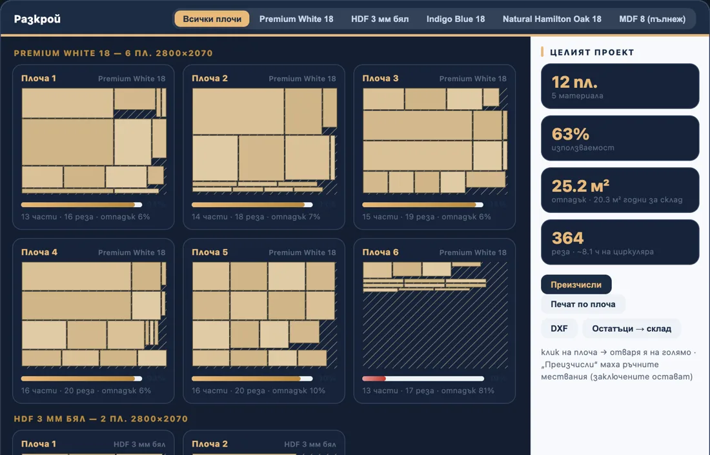Click the '25.2 м²' waste card
The height and width of the screenshot is (455, 710).
620,190
